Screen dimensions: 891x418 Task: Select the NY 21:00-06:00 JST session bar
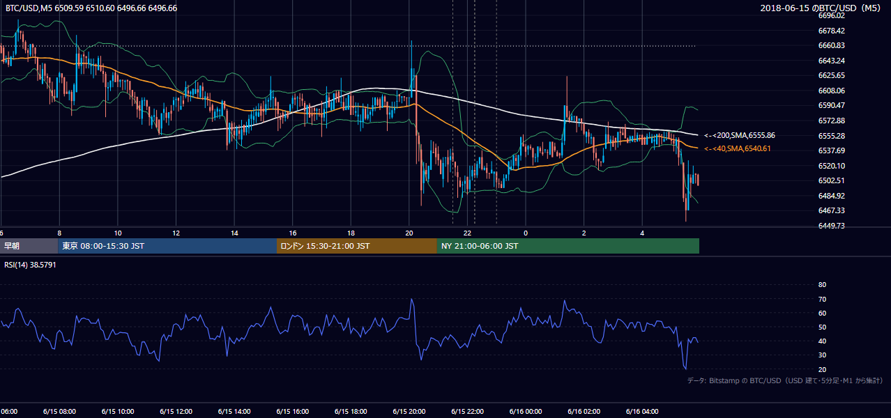coord(568,246)
